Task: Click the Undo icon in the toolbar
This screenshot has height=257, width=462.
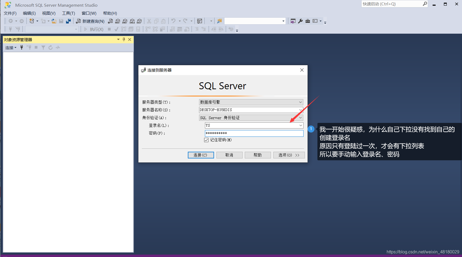Action: [x=173, y=21]
